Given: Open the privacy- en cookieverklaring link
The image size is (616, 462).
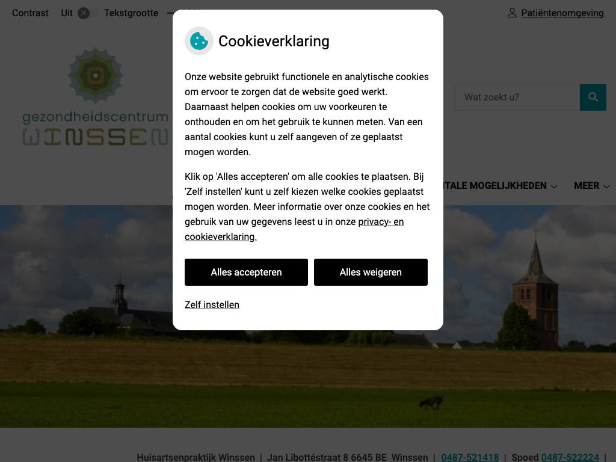Looking at the screenshot, I should [294, 229].
